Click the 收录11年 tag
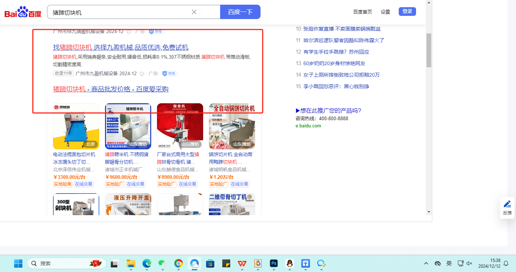 (x=64, y=73)
